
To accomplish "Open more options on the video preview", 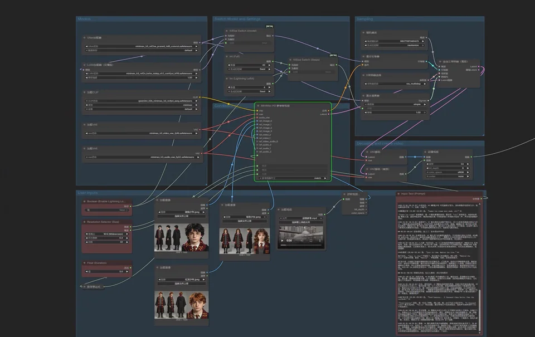I will coord(320,241).
